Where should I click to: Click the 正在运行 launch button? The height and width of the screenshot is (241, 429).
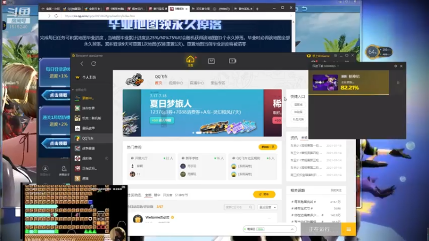pos(321,229)
